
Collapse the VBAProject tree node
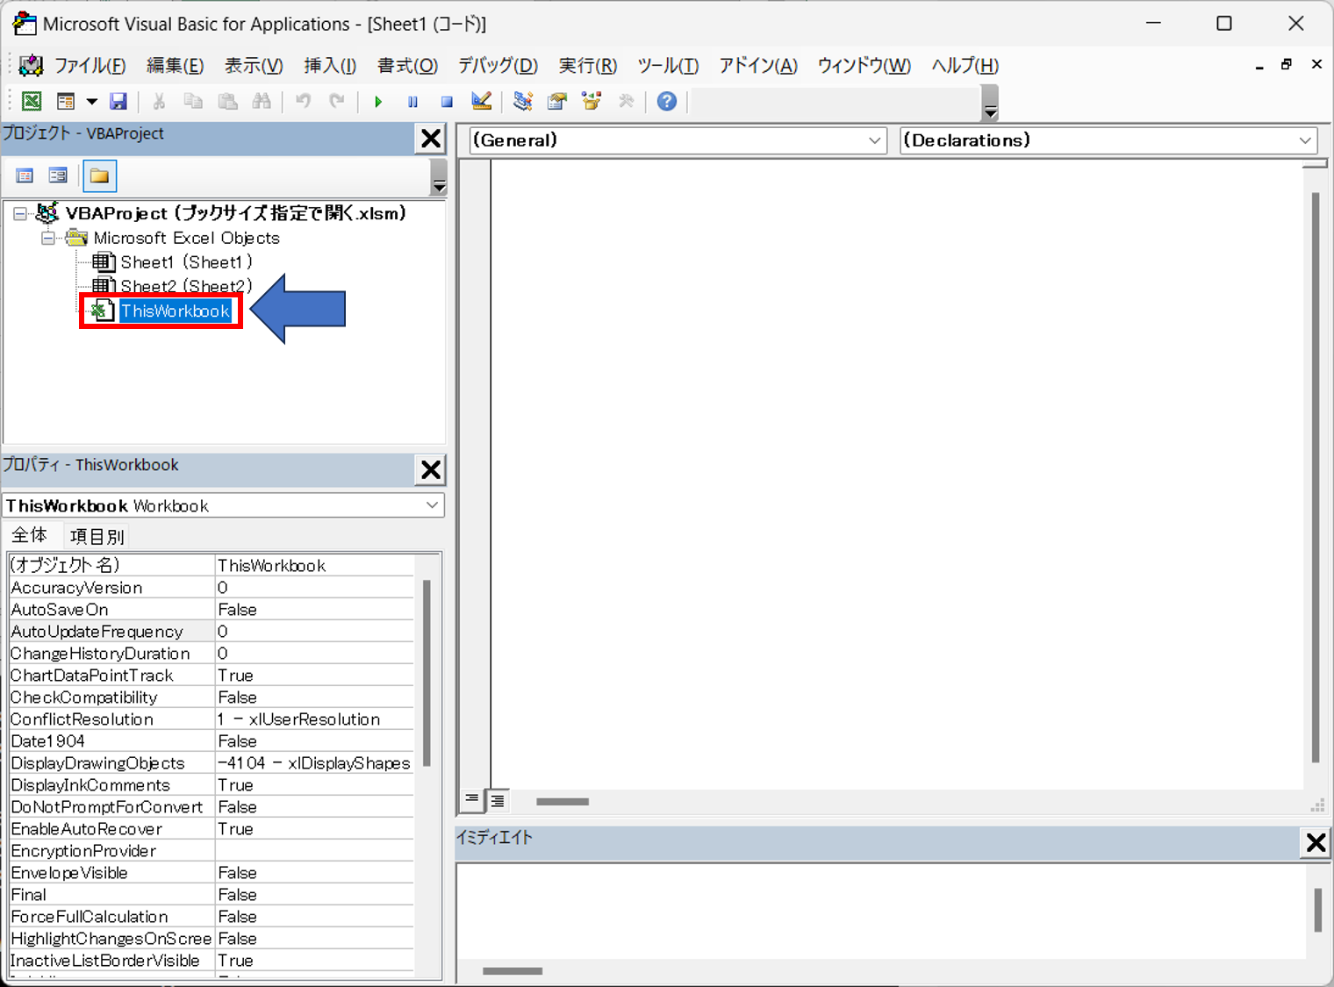tap(19, 213)
